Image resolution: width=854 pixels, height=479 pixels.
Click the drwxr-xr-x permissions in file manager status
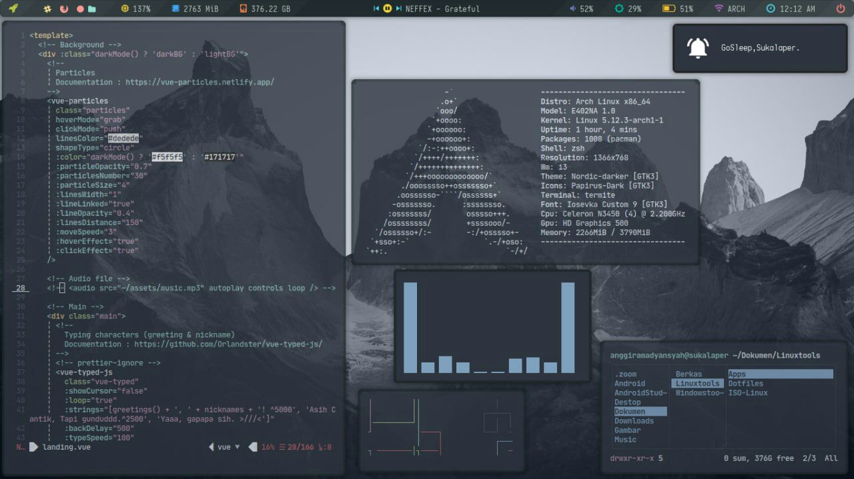tap(632, 458)
